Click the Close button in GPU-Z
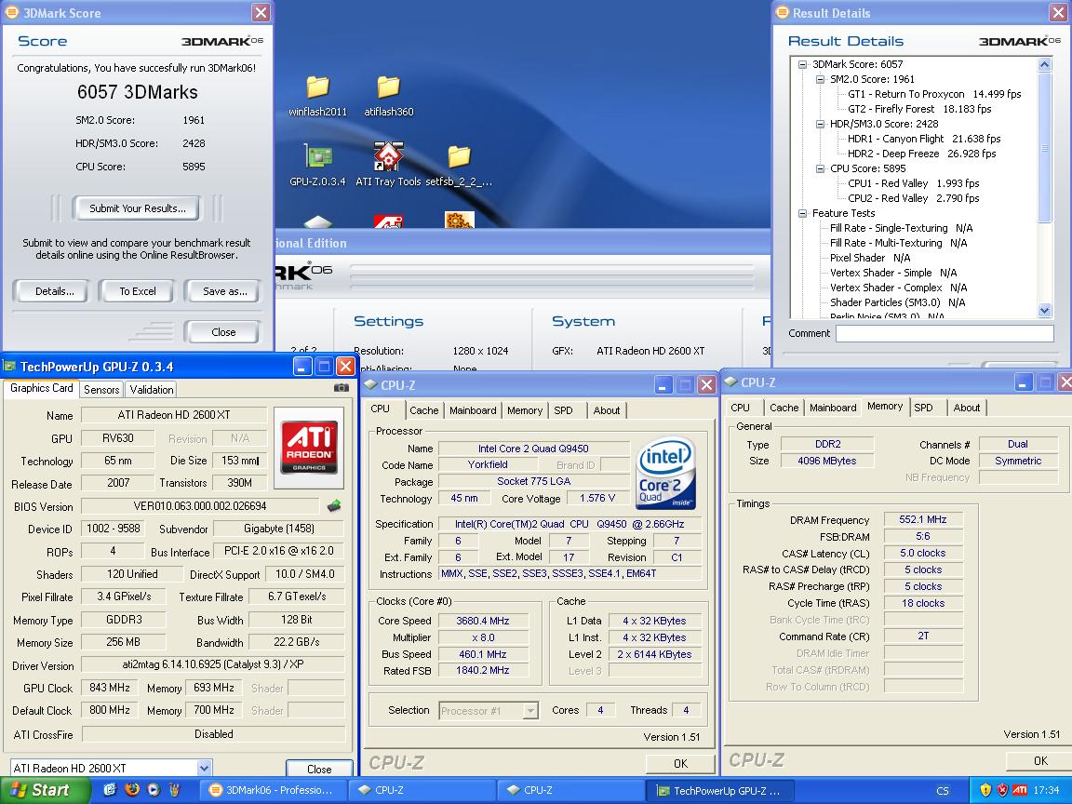 (x=319, y=769)
